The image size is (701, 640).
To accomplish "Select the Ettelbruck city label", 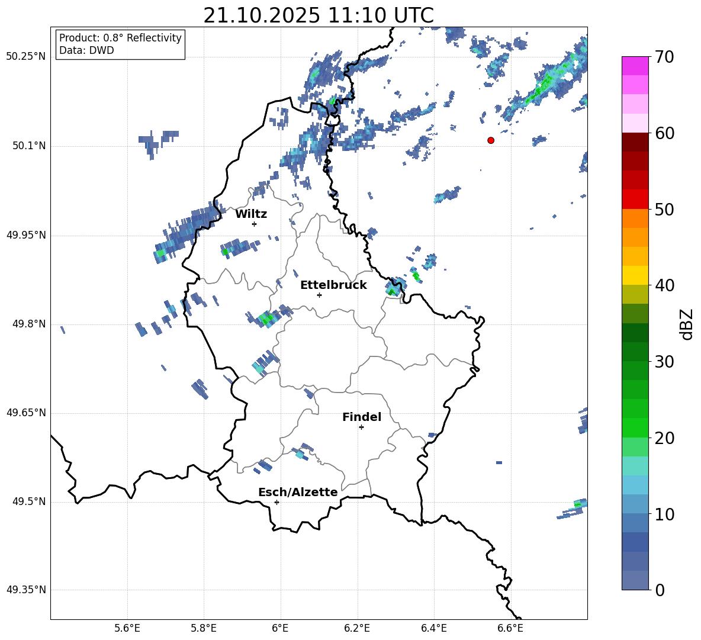I will pyautogui.click(x=333, y=285).
